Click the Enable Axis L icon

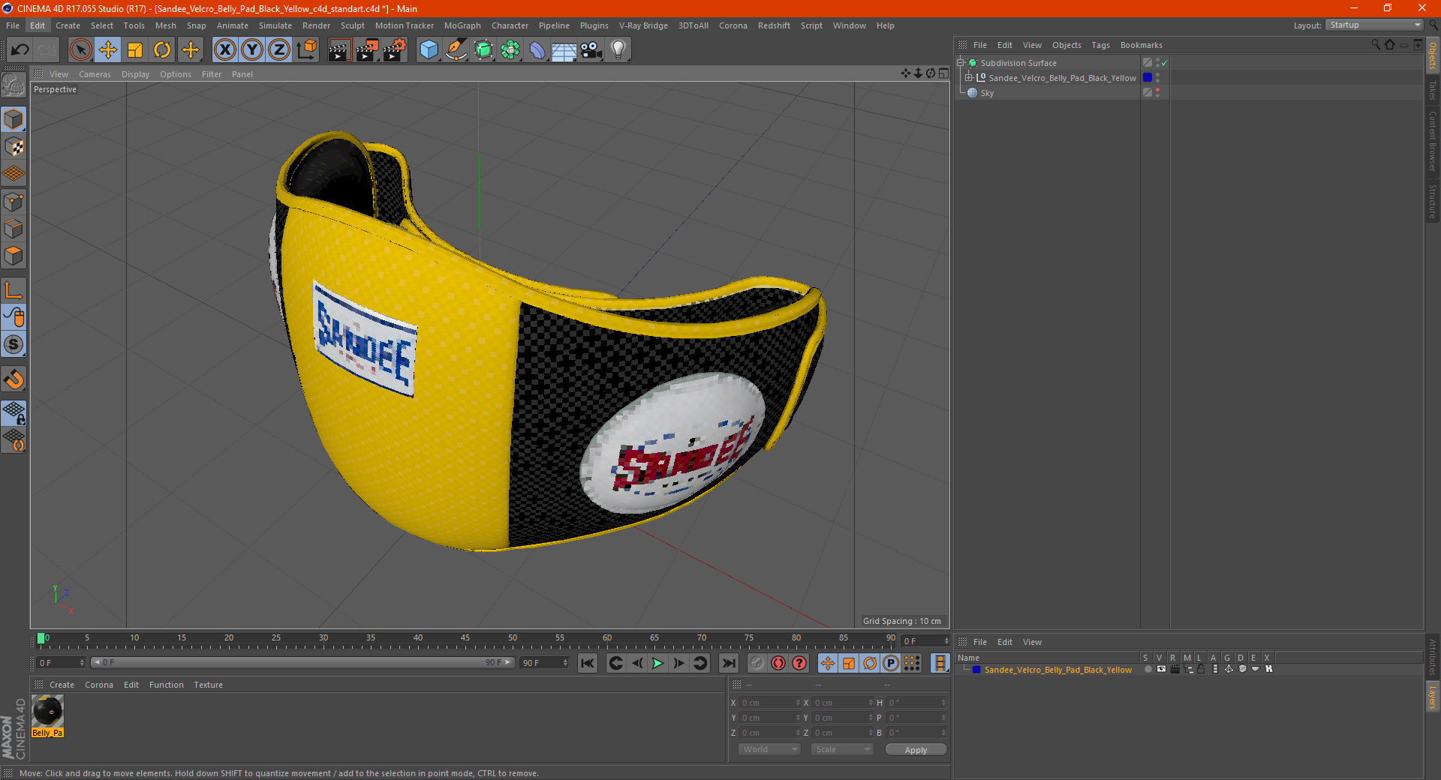[14, 290]
